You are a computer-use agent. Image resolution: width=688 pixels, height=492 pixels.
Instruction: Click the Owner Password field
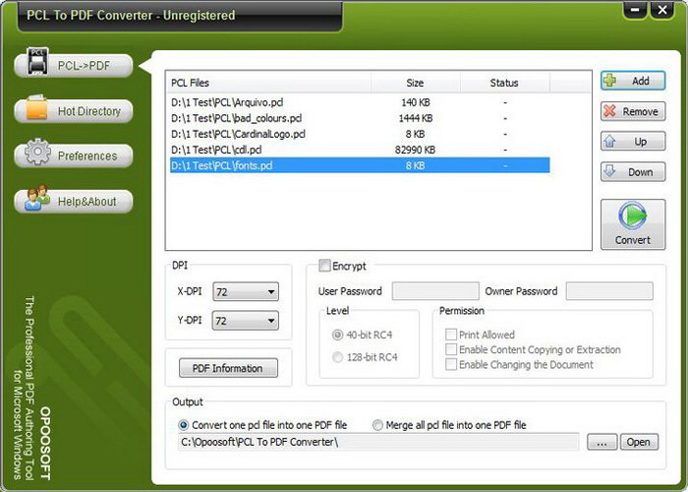pyautogui.click(x=609, y=291)
